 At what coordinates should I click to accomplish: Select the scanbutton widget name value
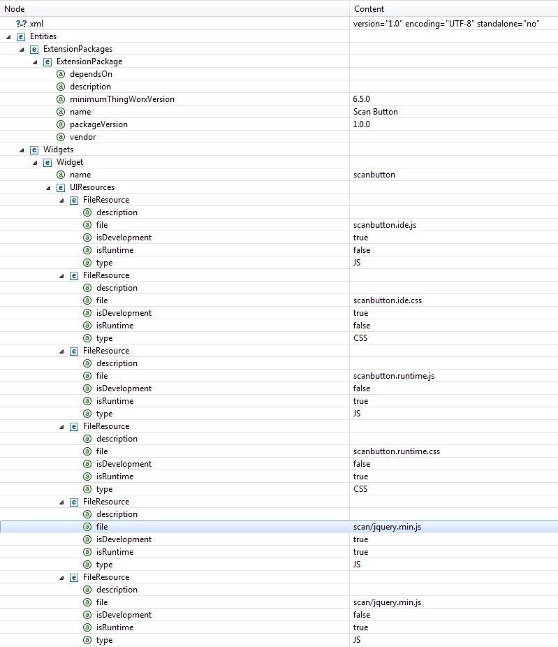click(x=374, y=175)
